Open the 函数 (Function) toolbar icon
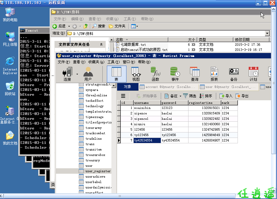 [x=155, y=73]
